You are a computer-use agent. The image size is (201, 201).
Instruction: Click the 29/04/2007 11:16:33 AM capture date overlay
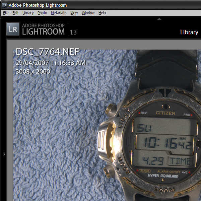point(51,63)
